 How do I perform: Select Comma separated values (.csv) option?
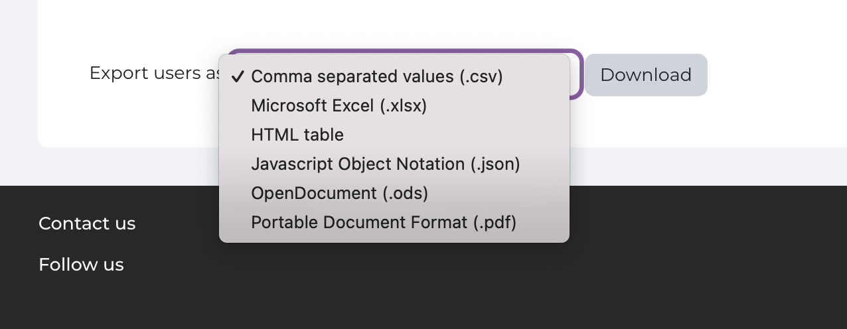(x=376, y=77)
